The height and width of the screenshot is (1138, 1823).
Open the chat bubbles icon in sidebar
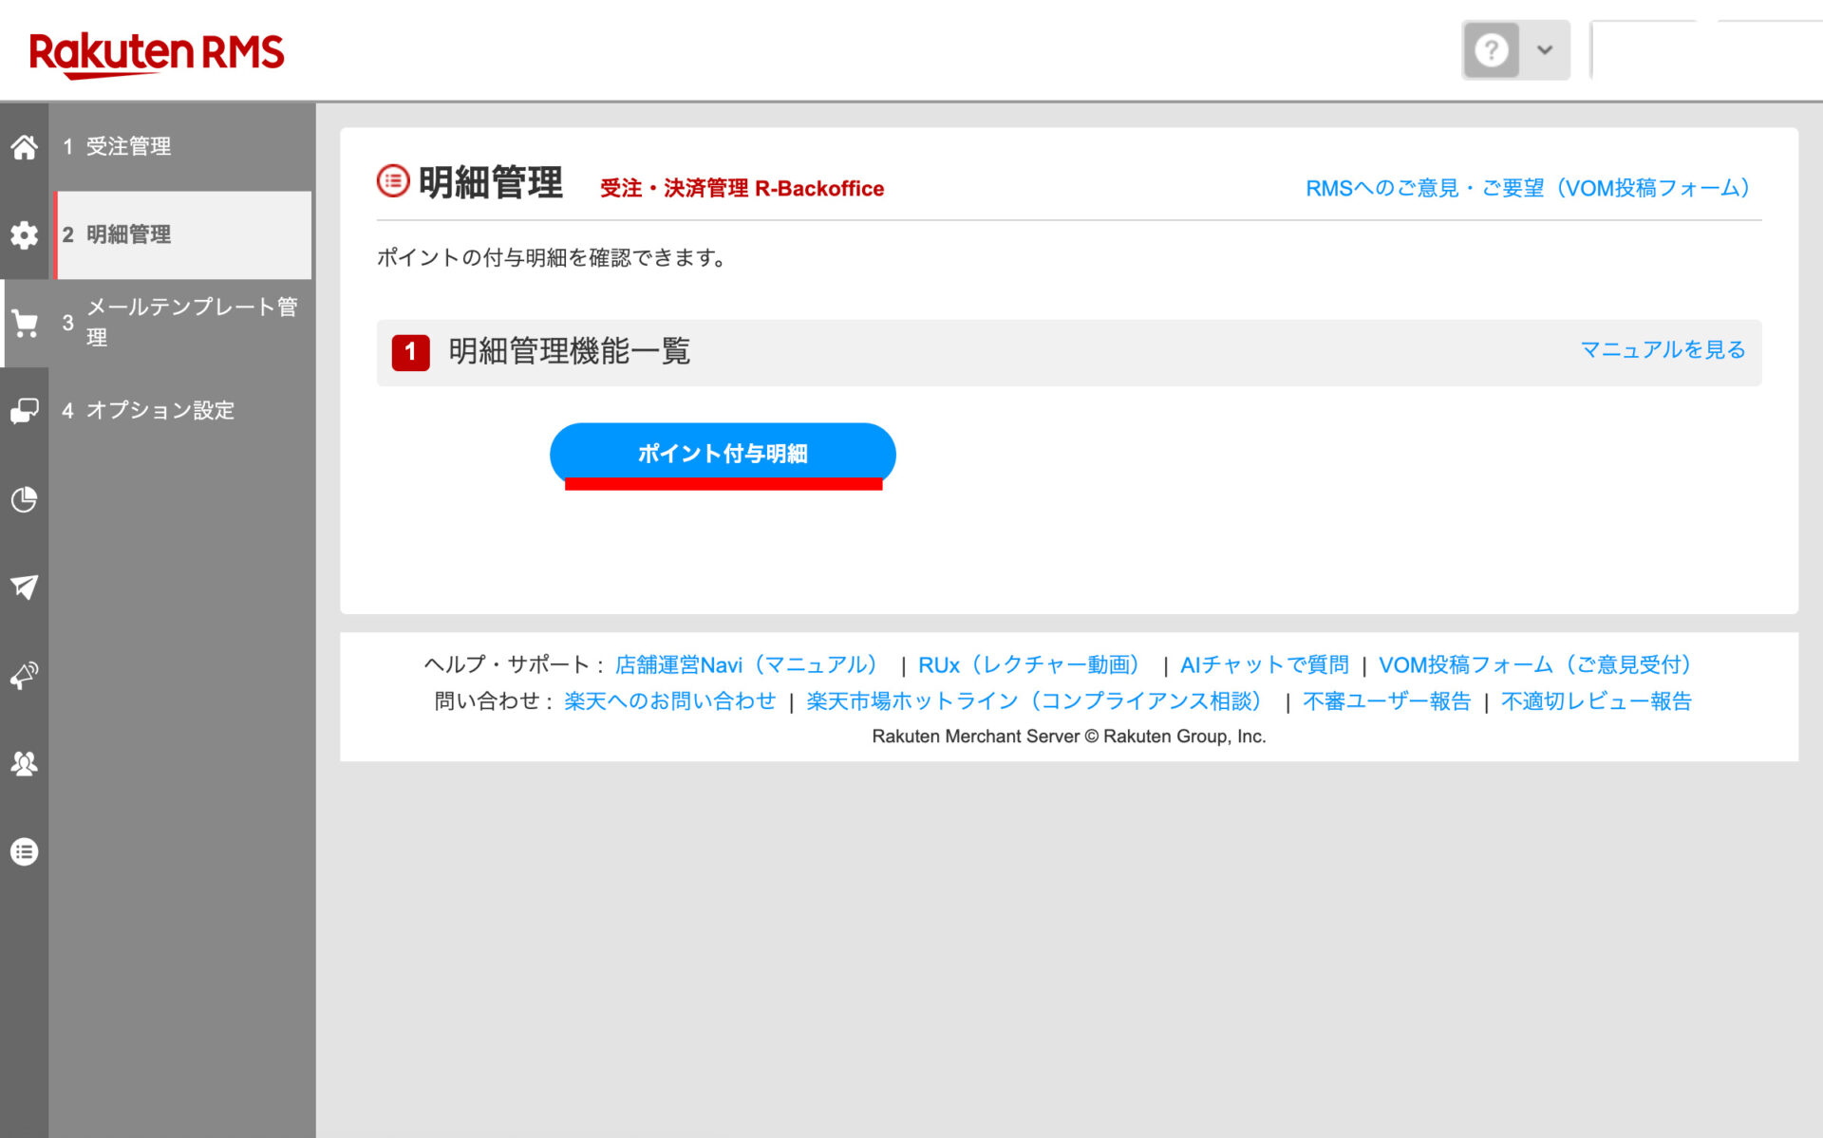tap(24, 411)
